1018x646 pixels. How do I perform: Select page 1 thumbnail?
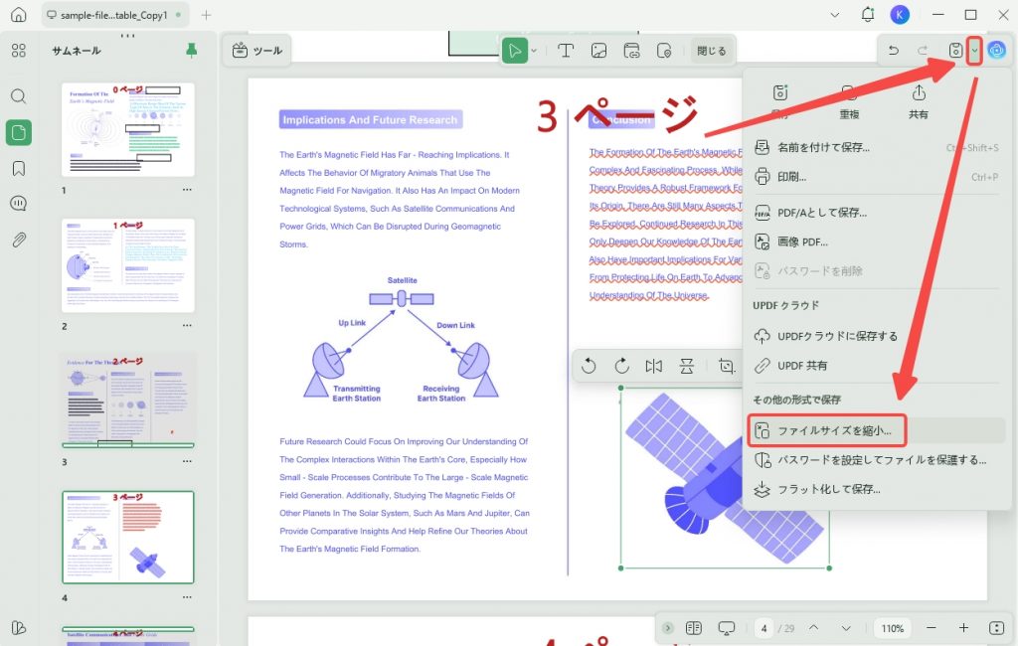[x=128, y=129]
